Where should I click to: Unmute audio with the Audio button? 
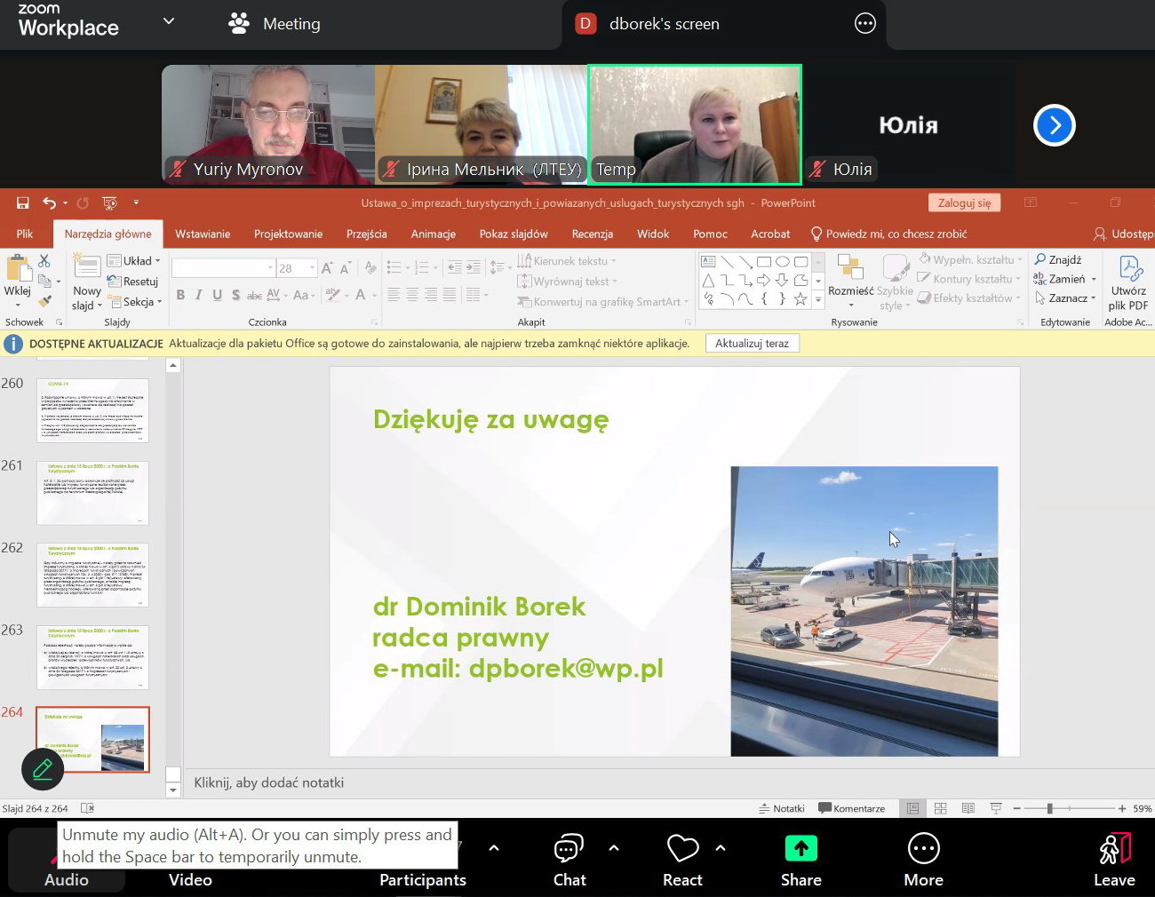point(66,877)
